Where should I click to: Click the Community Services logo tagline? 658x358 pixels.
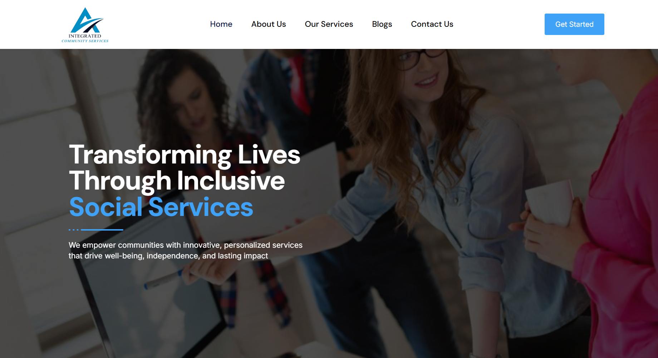(85, 41)
